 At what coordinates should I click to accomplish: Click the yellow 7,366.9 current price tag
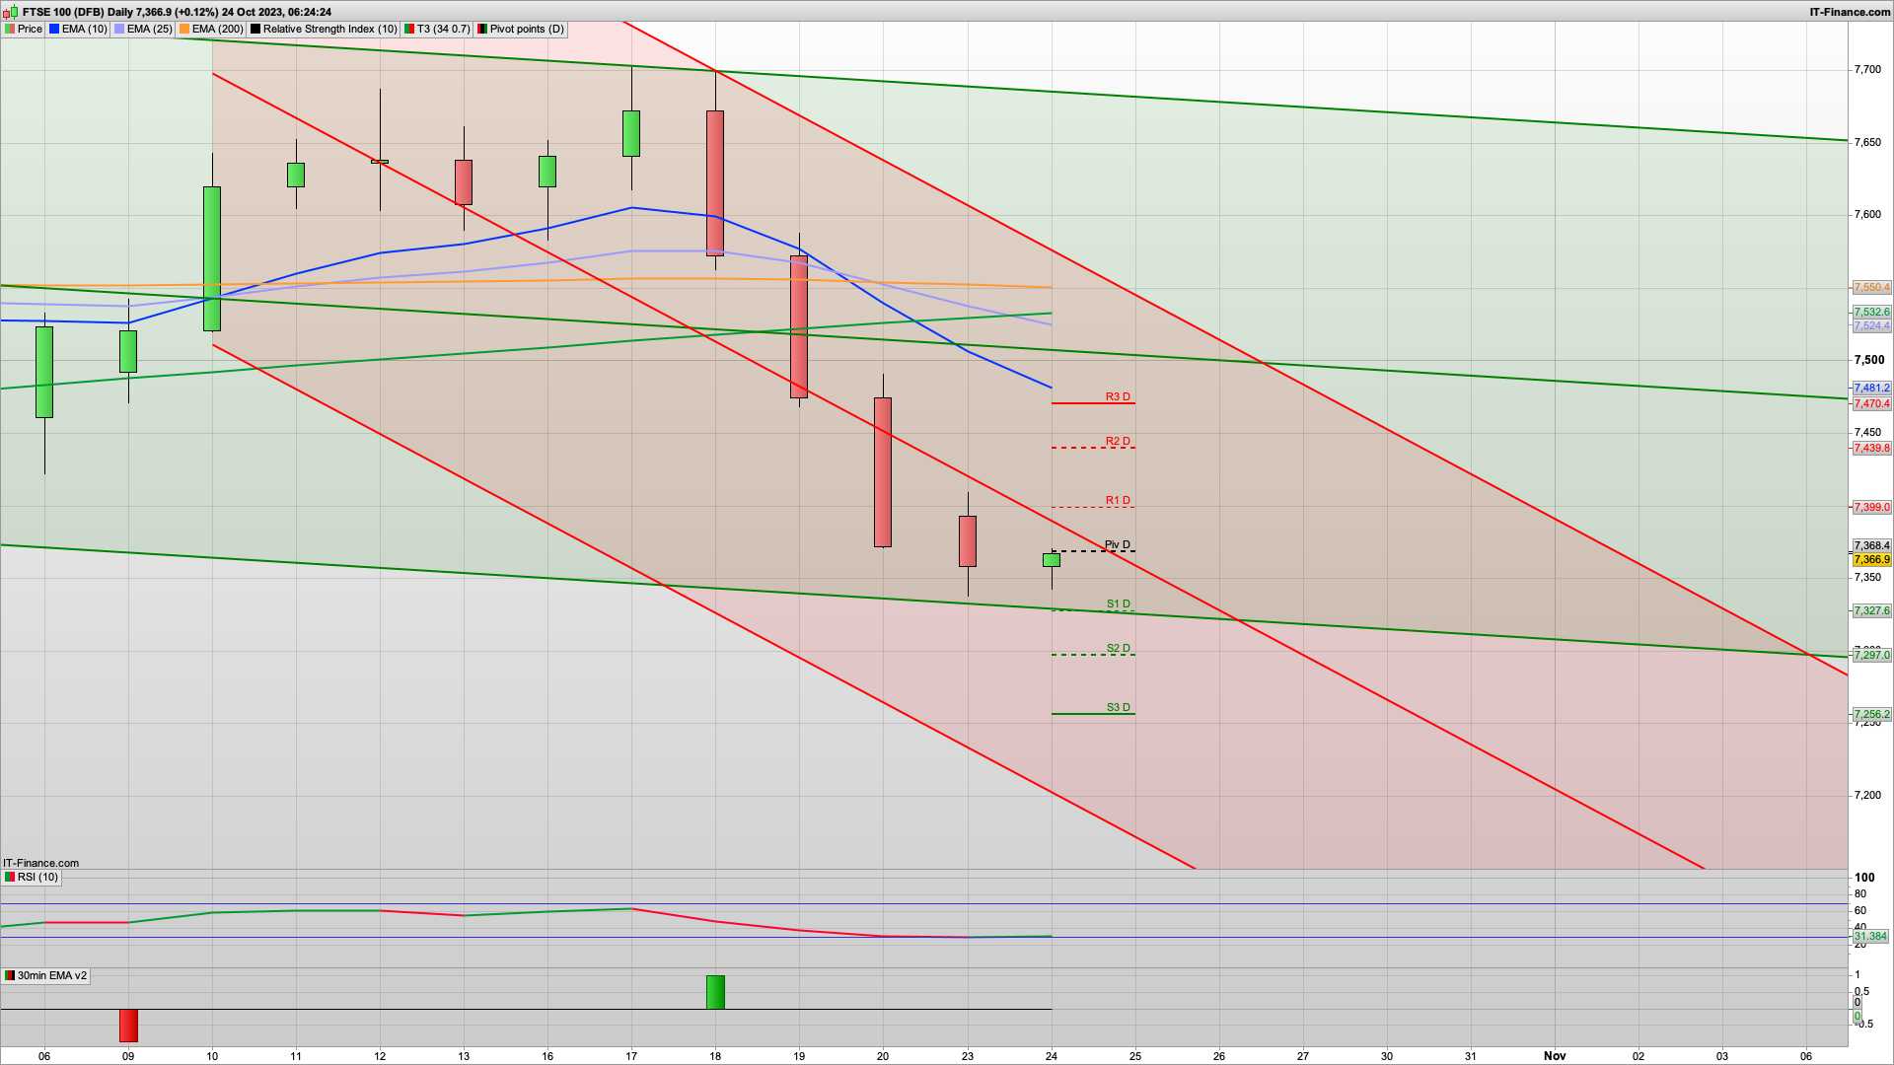(x=1871, y=559)
